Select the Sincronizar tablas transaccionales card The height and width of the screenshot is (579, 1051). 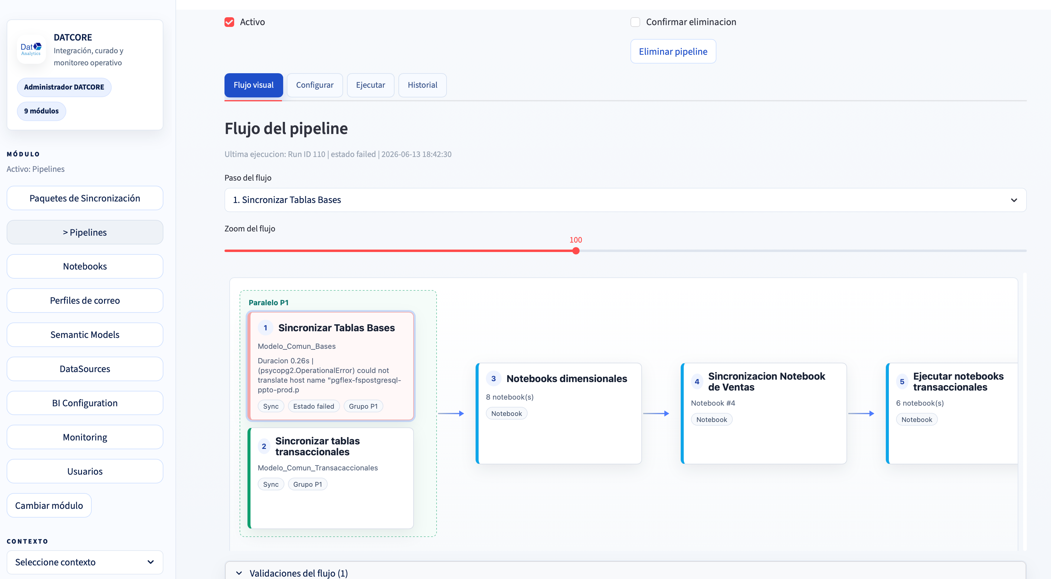pyautogui.click(x=331, y=478)
